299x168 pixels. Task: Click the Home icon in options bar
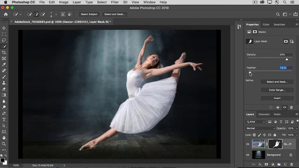tap(6, 14)
